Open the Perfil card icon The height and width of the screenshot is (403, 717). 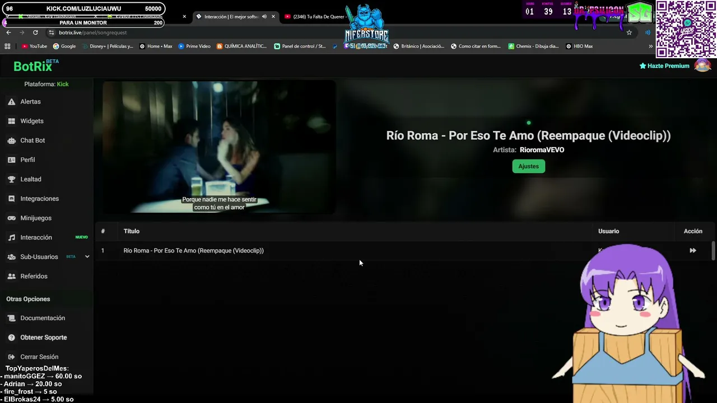[x=11, y=160]
